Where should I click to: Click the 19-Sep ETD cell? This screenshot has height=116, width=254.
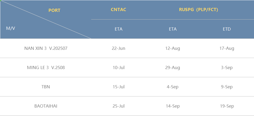[227, 106]
